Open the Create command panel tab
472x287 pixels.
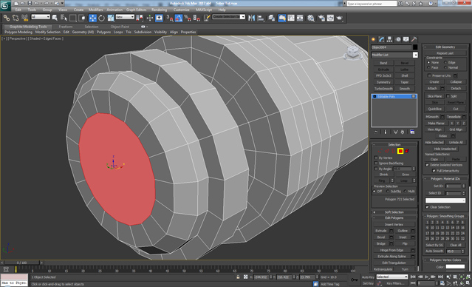click(374, 39)
